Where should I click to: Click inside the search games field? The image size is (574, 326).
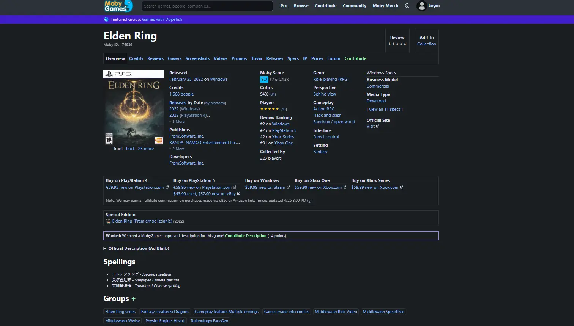(207, 6)
